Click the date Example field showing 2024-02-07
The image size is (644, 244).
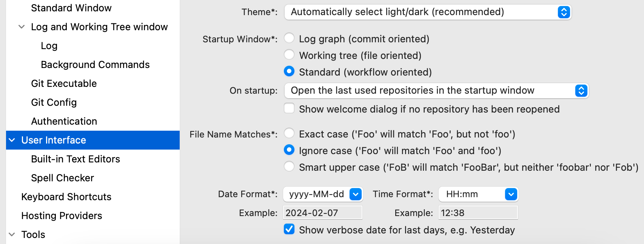[323, 212]
